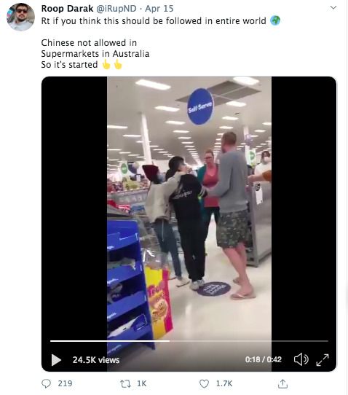
Task: Click the 219 replies count
Action: click(65, 383)
